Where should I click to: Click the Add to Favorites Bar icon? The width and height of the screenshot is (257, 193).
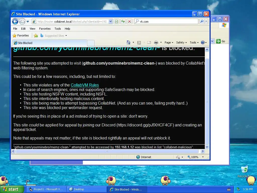(36, 35)
